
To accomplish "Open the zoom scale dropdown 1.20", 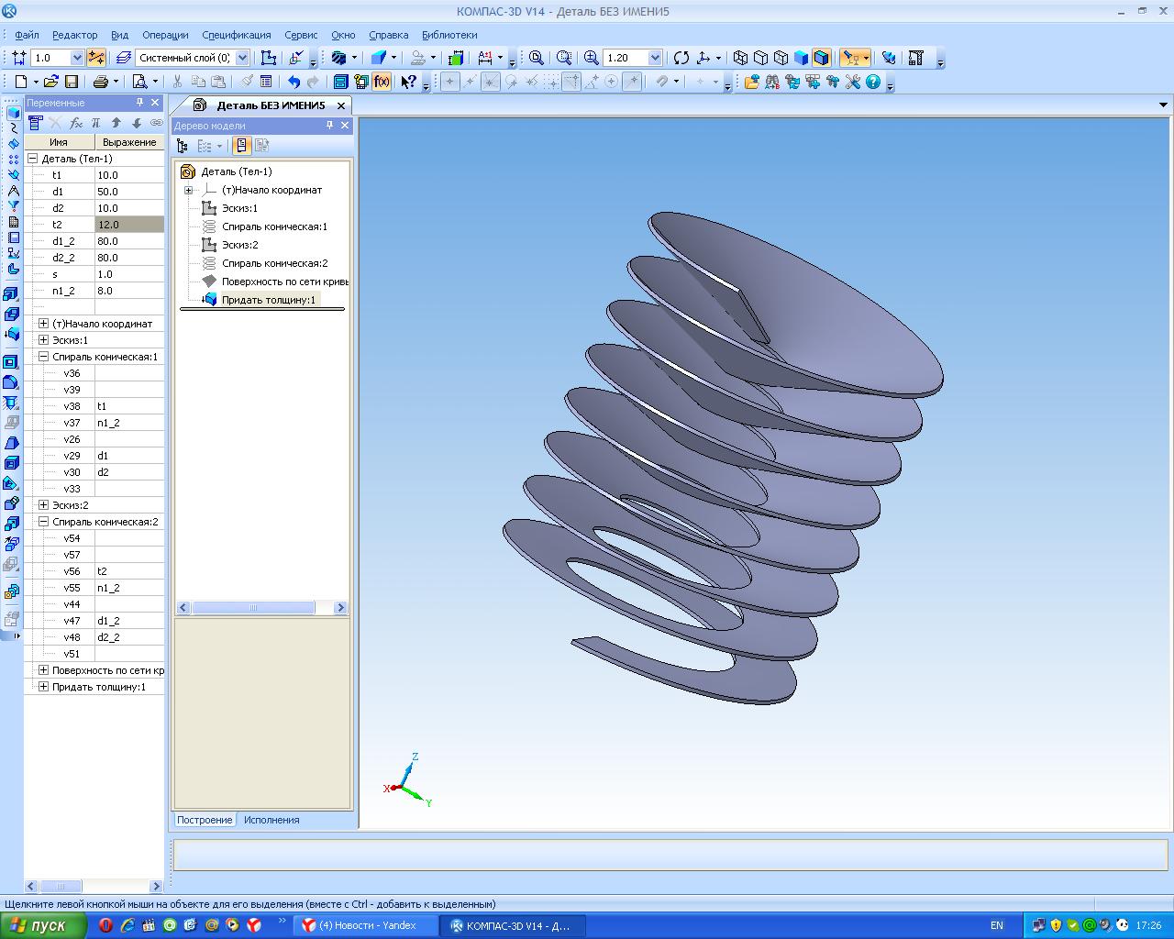I will coord(655,58).
